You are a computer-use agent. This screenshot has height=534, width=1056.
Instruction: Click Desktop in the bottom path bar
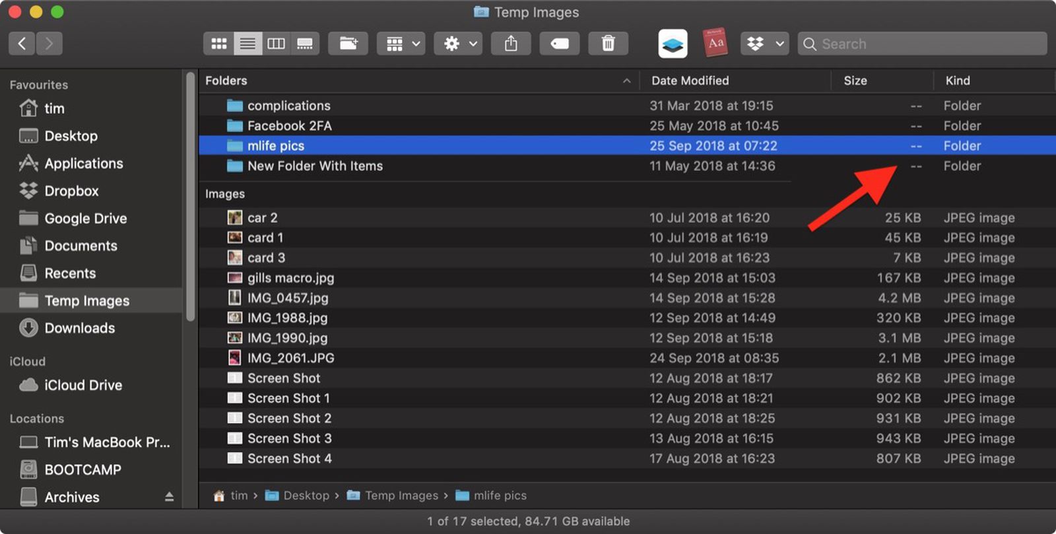click(x=306, y=496)
